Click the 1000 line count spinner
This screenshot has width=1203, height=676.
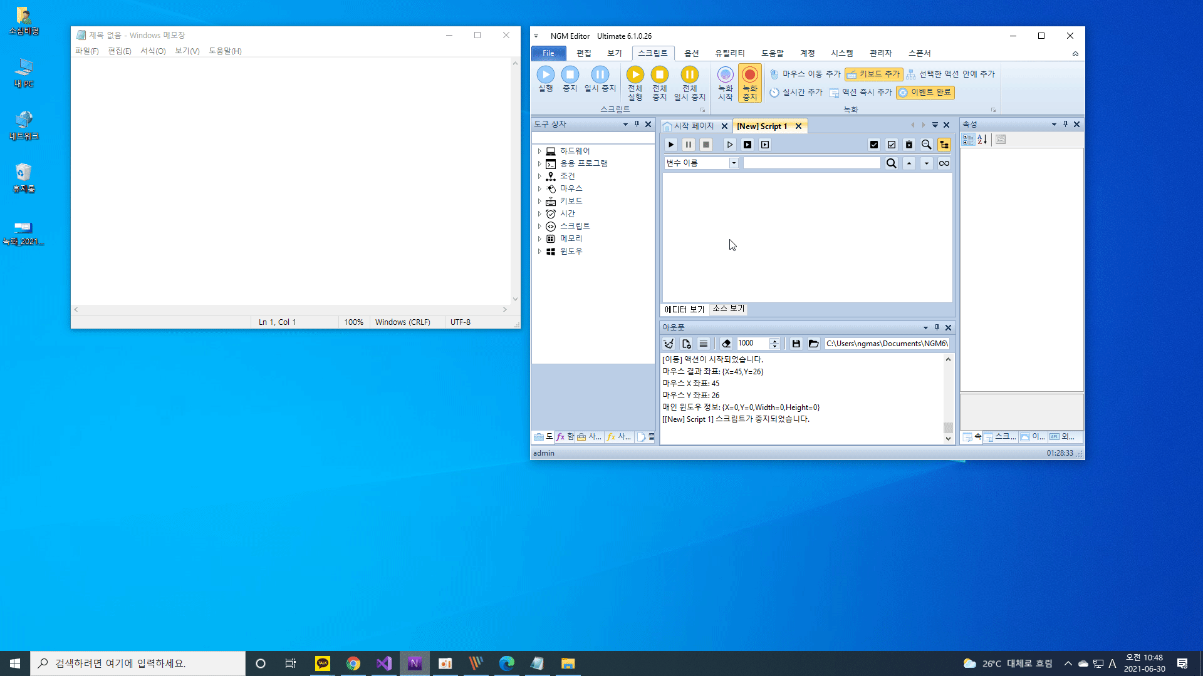pyautogui.click(x=758, y=344)
